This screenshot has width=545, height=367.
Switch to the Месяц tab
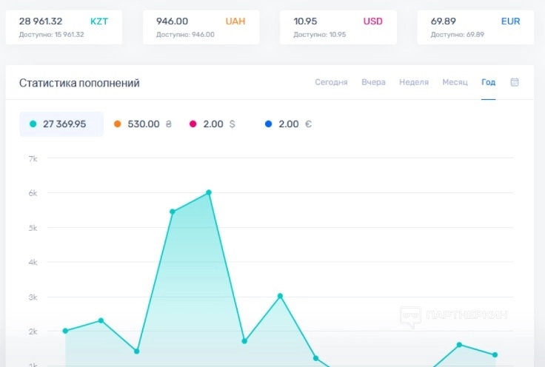[455, 82]
